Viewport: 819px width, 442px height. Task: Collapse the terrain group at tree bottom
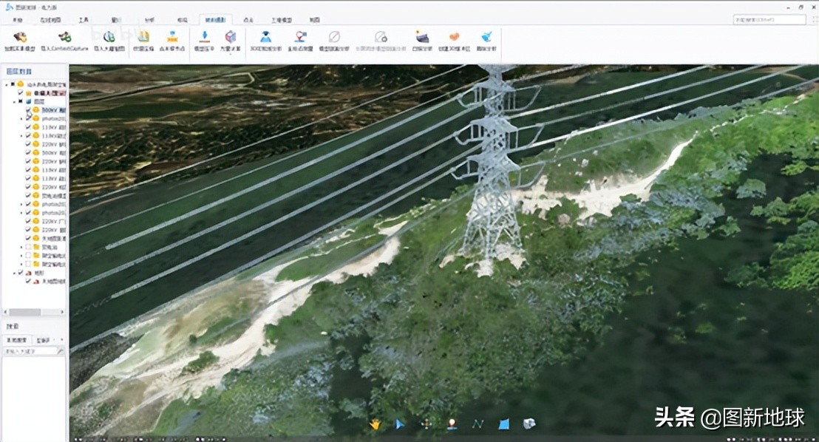[x=13, y=273]
